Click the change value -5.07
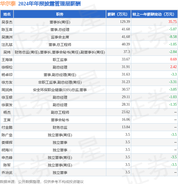The width and height of the screenshot is (178, 184). pyautogui.click(x=173, y=29)
